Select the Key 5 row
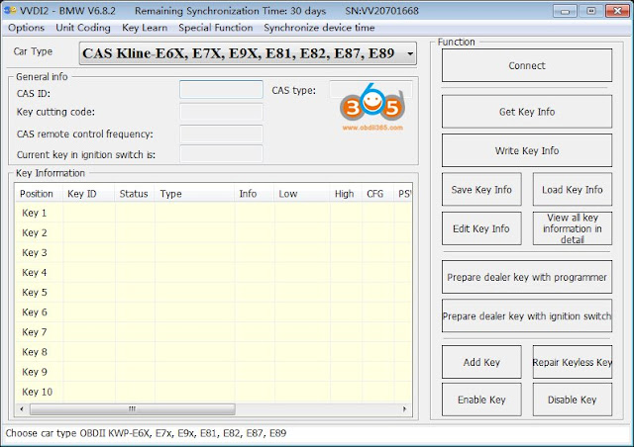634x447 pixels. pos(214,292)
